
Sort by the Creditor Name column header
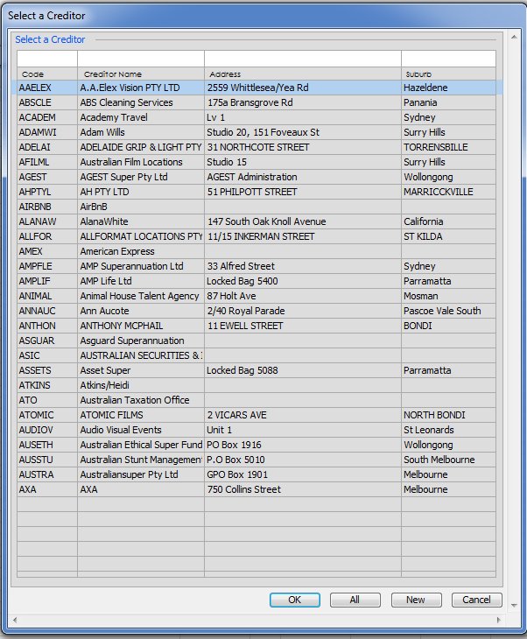[x=141, y=74]
